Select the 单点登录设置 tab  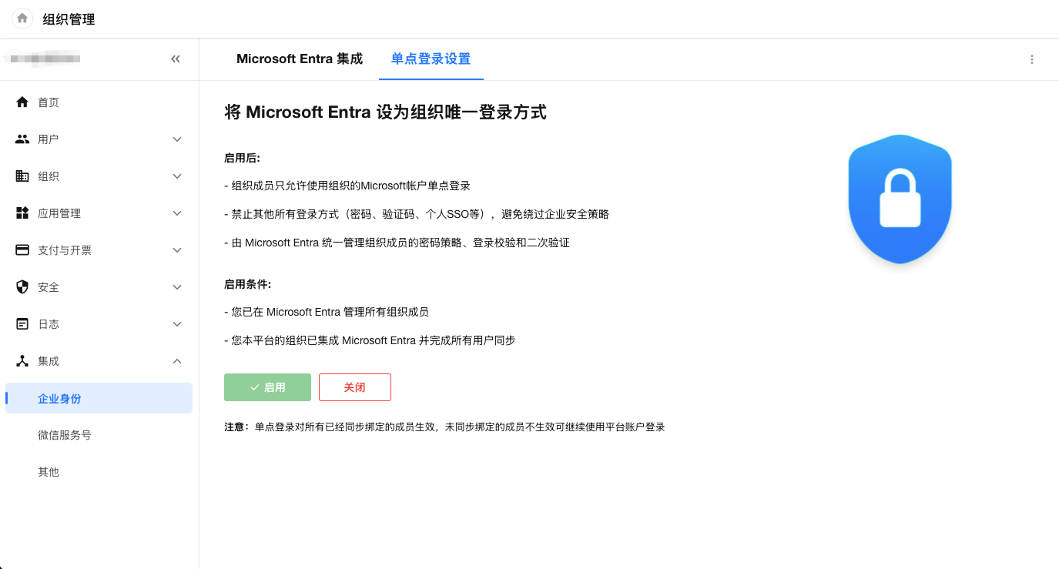(x=431, y=59)
